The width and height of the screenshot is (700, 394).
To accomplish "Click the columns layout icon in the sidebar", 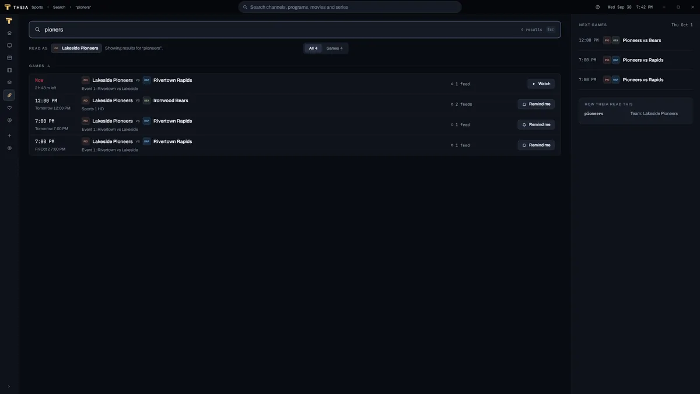I will click(9, 70).
